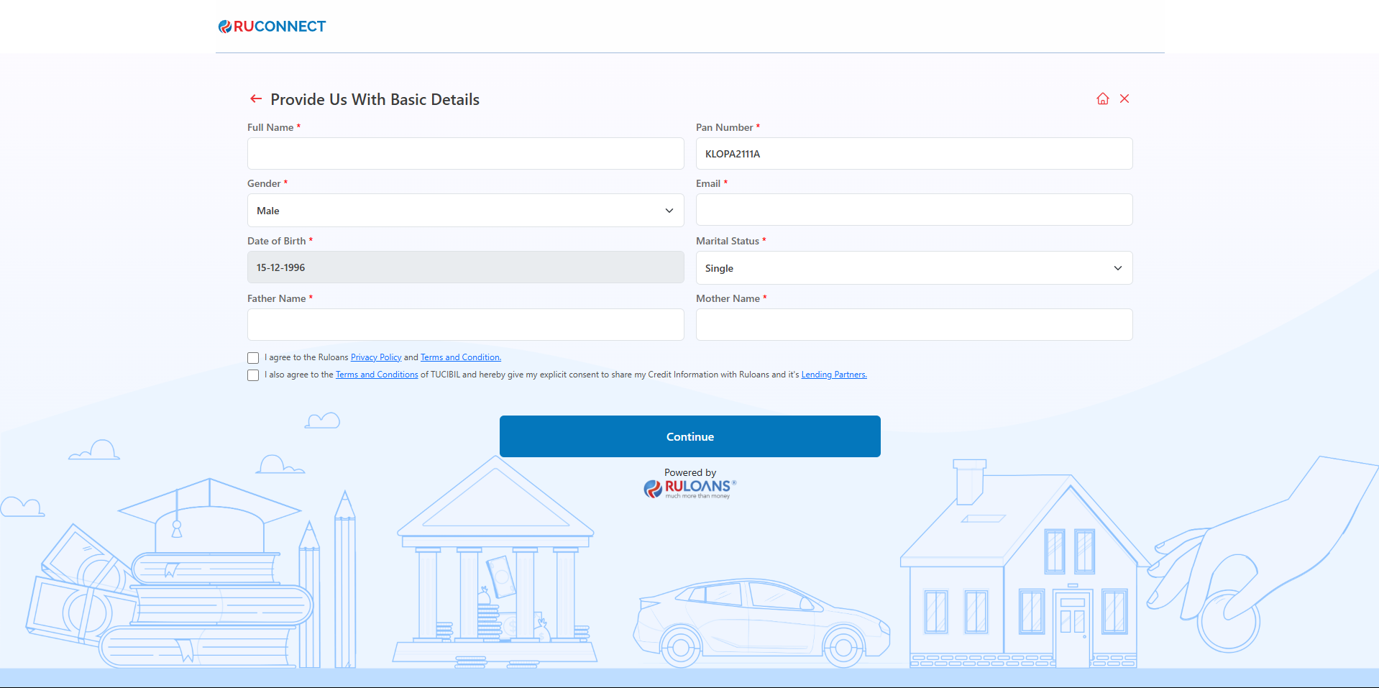Click the Date of Birth field
Screen dimensions: 1379x688
click(x=465, y=267)
